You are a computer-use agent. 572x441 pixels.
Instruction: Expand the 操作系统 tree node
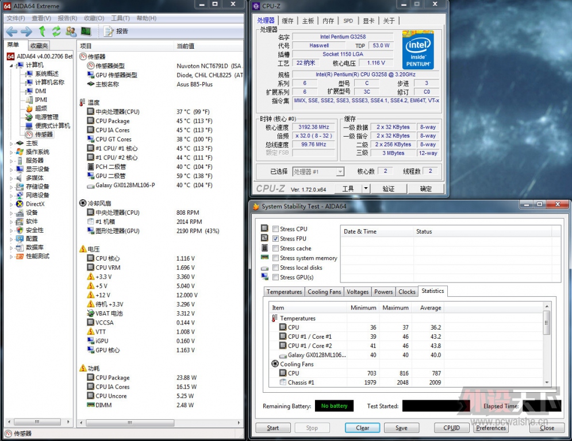click(x=11, y=152)
